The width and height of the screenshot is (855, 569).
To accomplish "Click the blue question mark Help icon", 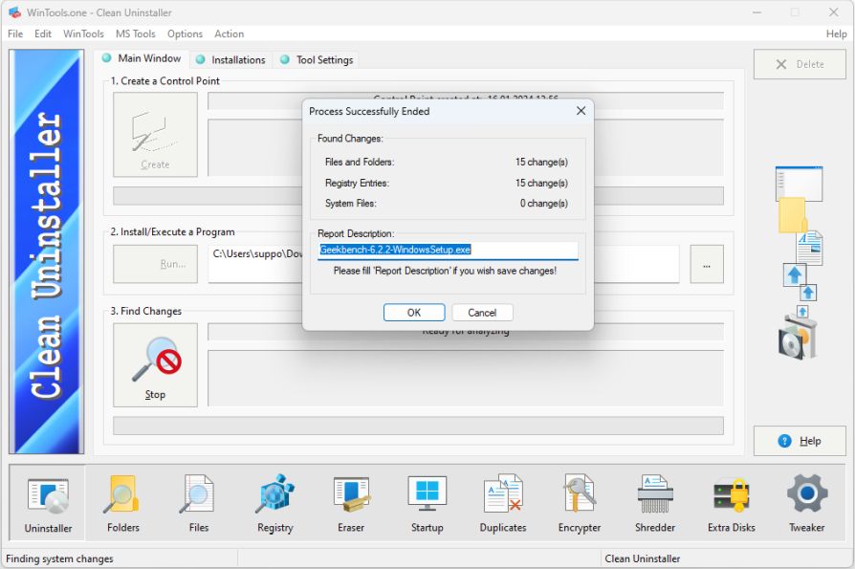I will click(x=784, y=441).
